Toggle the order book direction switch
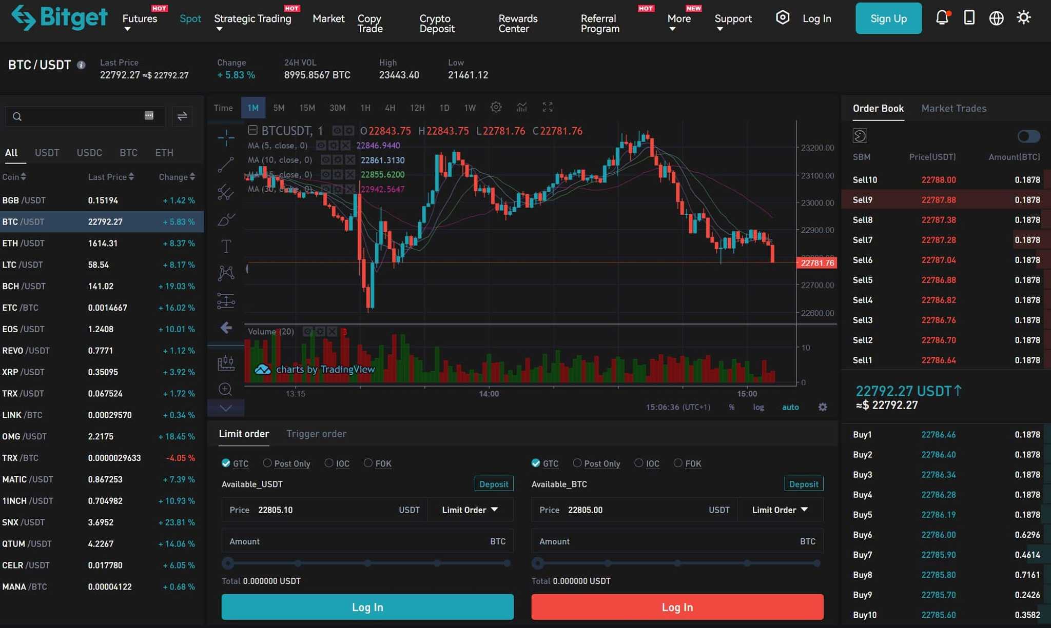This screenshot has width=1051, height=628. 1028,135
